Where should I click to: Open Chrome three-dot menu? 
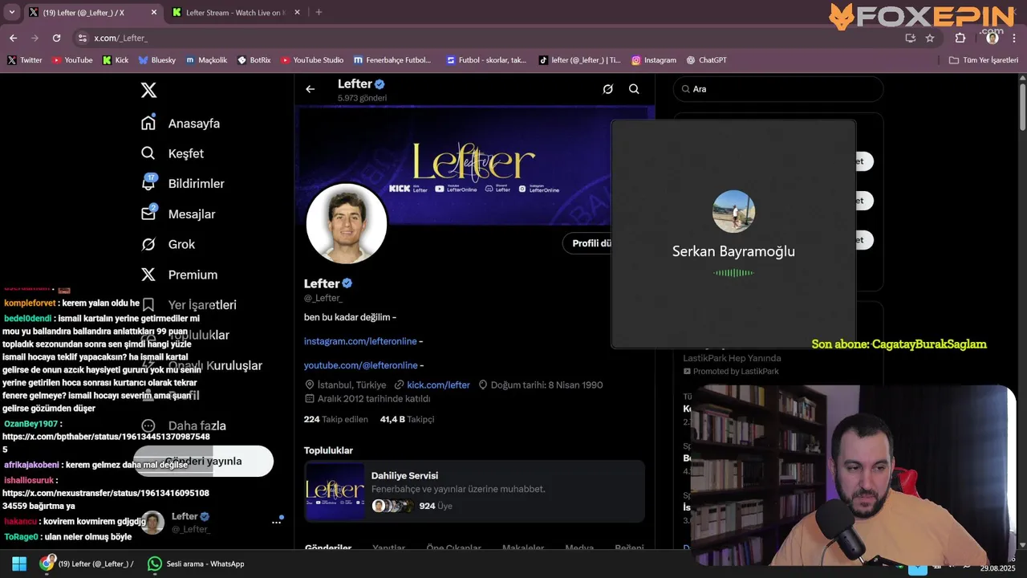click(x=1015, y=38)
